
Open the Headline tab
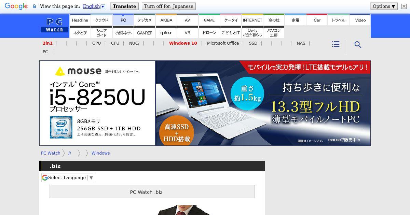tap(80, 20)
